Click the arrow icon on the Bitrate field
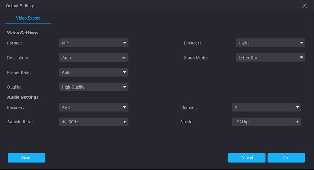Viewport: 314px width, 170px height. (297, 122)
